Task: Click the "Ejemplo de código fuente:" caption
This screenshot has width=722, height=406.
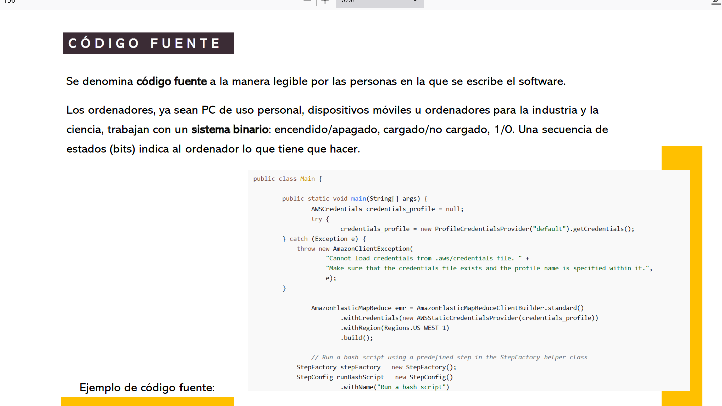Action: tap(147, 387)
